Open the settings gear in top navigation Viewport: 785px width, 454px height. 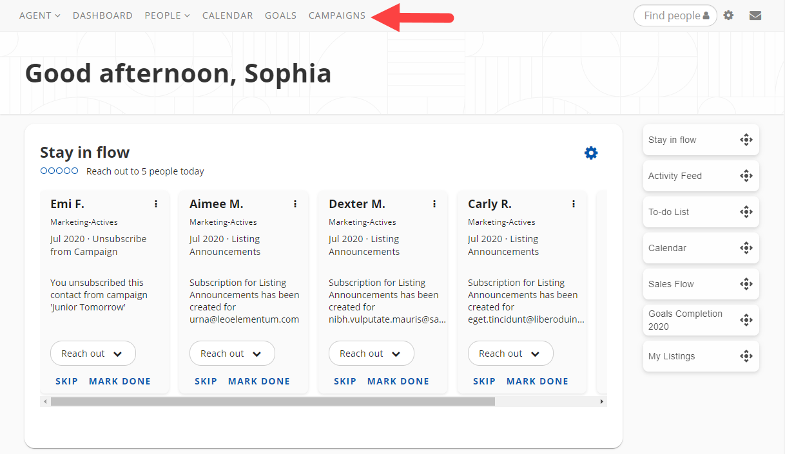point(728,15)
